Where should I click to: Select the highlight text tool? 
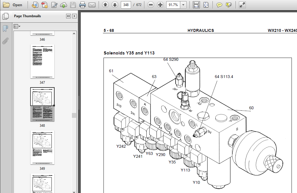[229, 5]
